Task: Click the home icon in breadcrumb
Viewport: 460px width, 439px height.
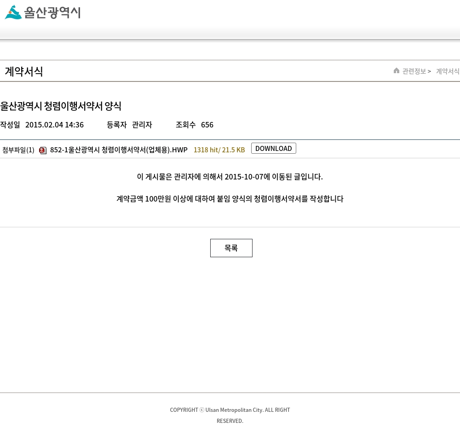Action: pyautogui.click(x=397, y=71)
